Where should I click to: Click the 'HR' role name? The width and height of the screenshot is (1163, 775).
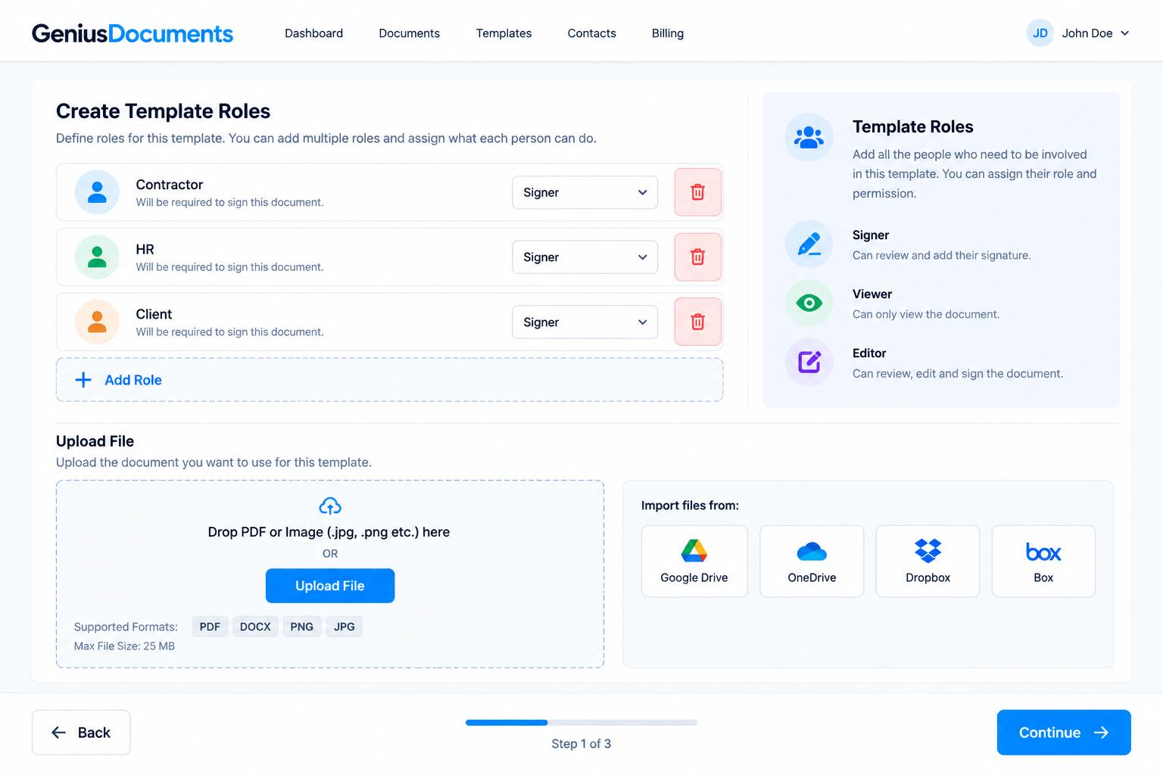[145, 250]
